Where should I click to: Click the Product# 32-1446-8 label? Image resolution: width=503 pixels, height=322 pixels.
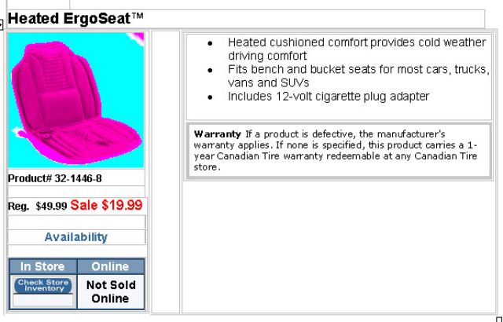55,178
